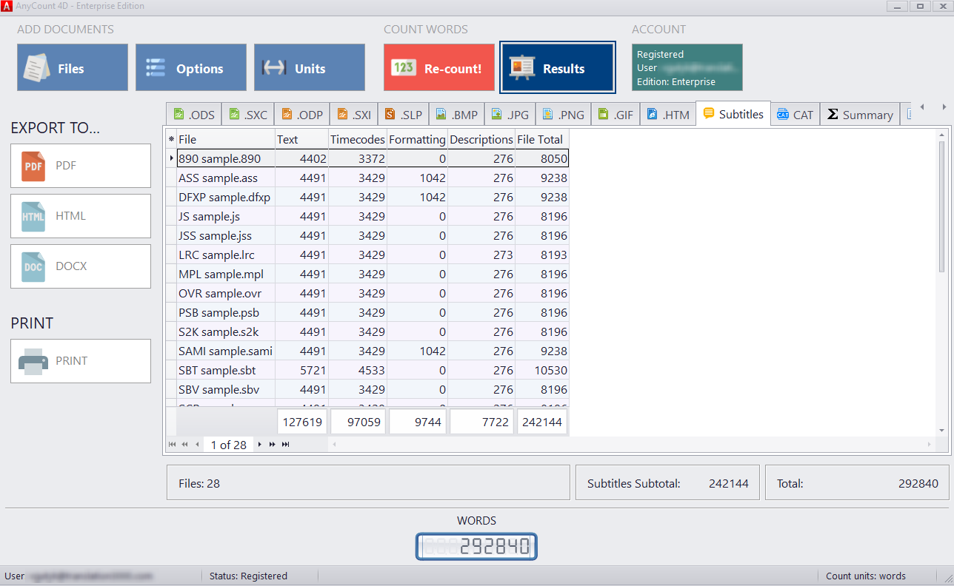Print the results with the PRINT button

[x=81, y=361]
